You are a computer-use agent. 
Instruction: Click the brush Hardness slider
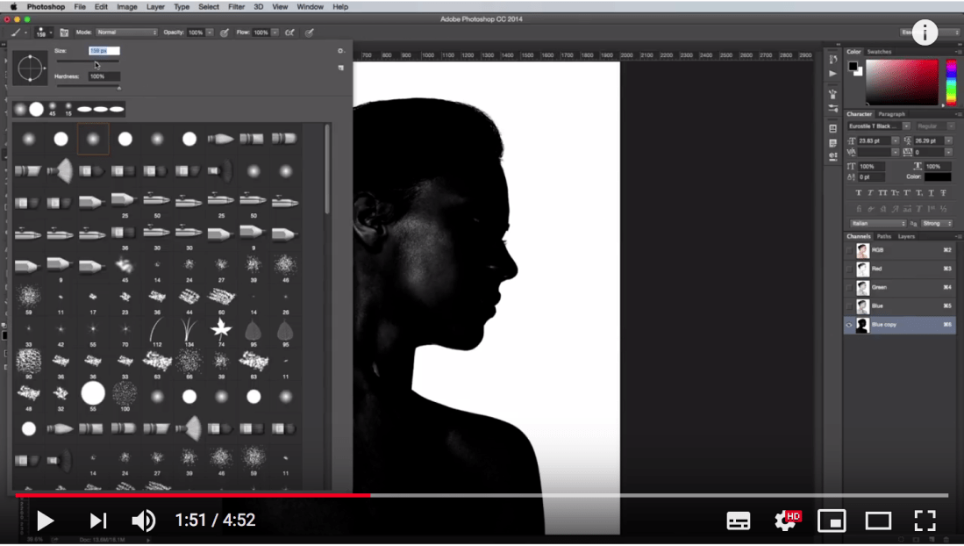point(89,86)
